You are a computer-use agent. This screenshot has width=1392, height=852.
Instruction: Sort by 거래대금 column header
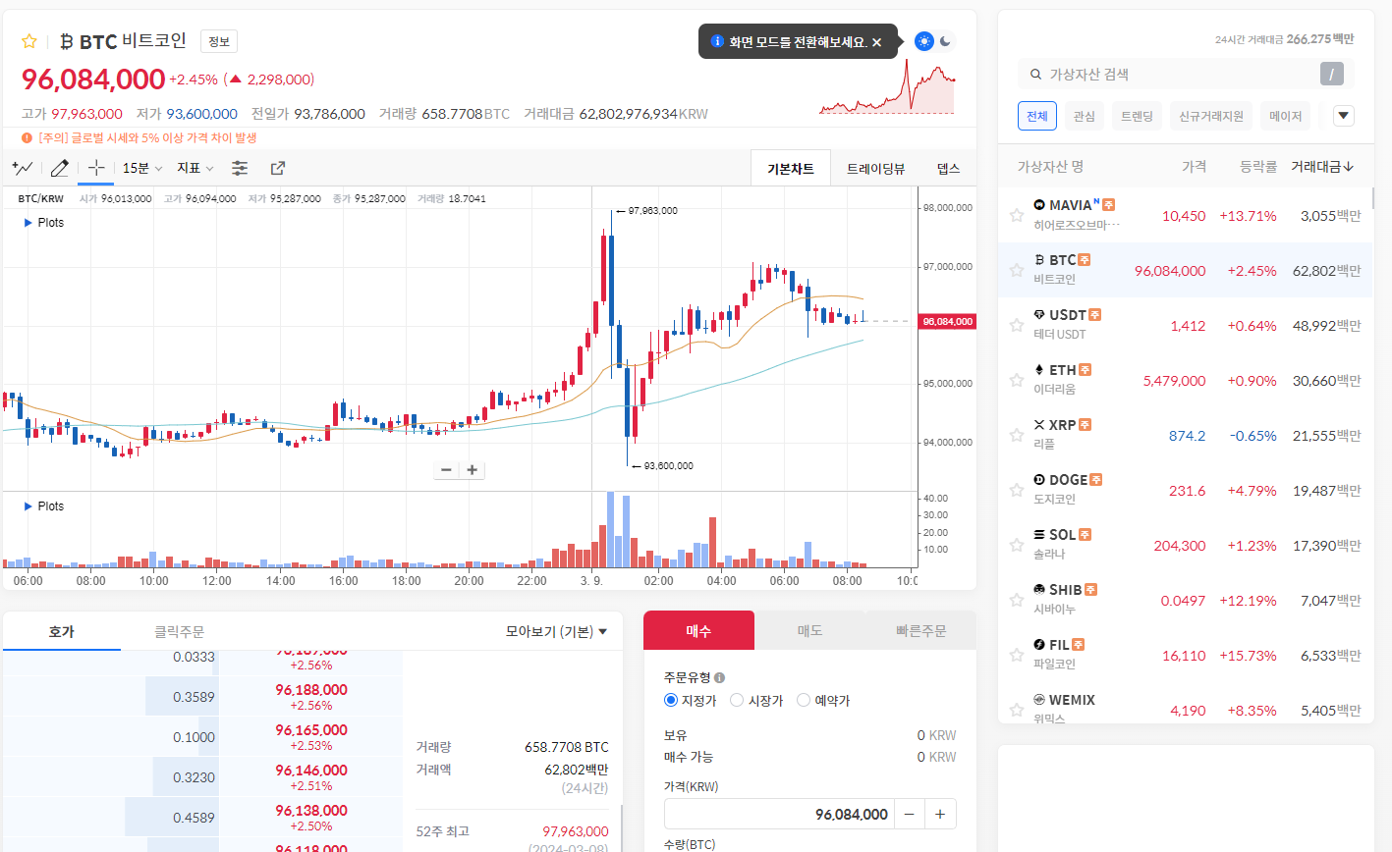(x=1322, y=167)
